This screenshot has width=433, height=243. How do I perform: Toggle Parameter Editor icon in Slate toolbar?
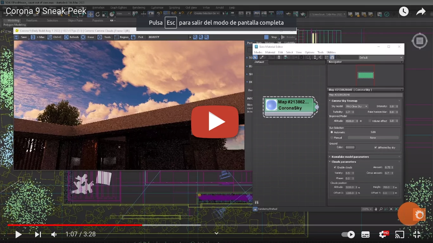tap(332, 57)
